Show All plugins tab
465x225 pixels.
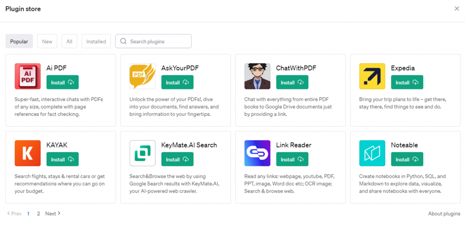click(69, 41)
